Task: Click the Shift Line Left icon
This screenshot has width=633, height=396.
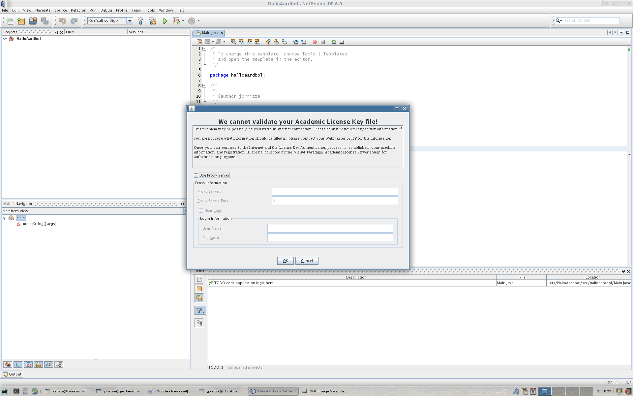Action: pos(296,42)
